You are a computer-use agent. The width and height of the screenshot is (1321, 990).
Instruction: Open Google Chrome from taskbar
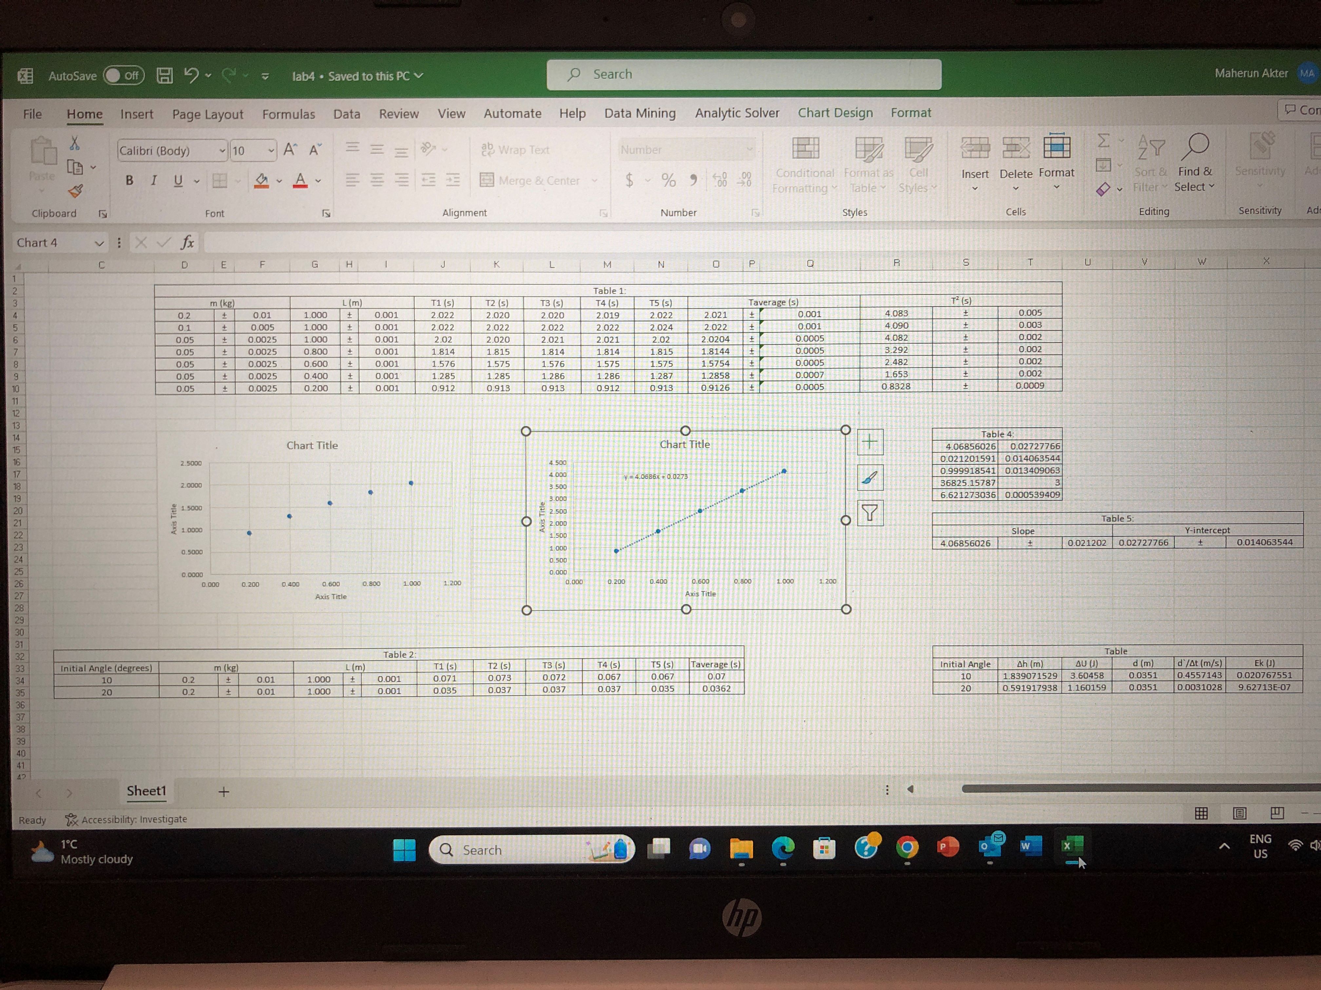coord(907,847)
